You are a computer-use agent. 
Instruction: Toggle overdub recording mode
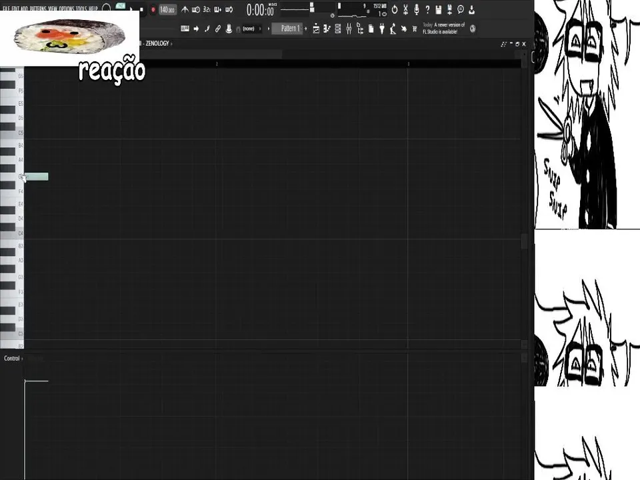pos(218,9)
